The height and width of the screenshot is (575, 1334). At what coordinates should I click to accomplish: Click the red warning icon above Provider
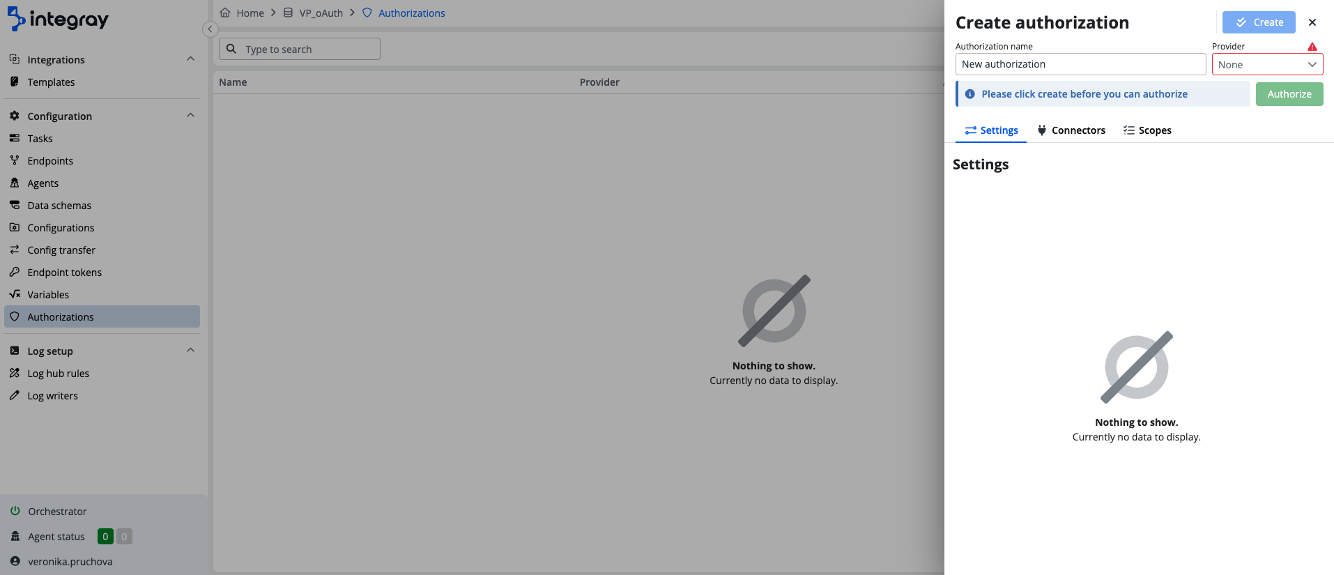pos(1312,47)
